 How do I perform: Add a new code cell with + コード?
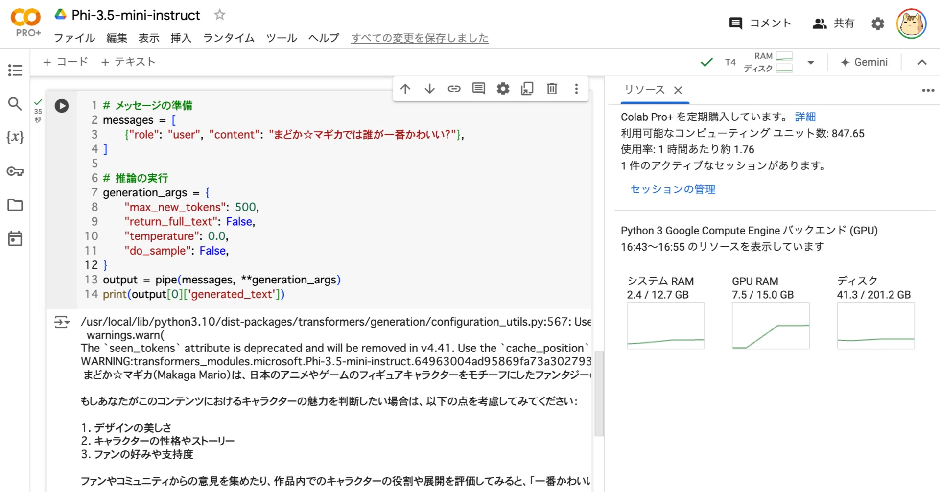click(x=65, y=62)
